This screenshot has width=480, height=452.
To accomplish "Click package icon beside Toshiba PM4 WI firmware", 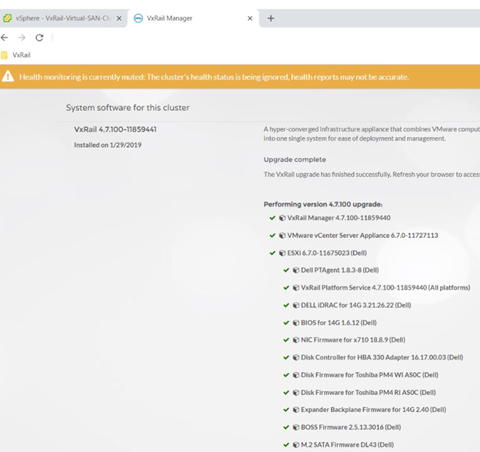I will pos(296,375).
